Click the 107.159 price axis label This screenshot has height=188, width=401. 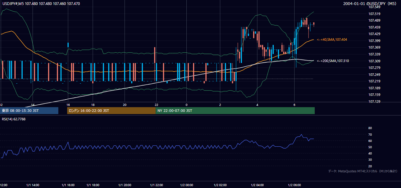pyautogui.click(x=375, y=95)
